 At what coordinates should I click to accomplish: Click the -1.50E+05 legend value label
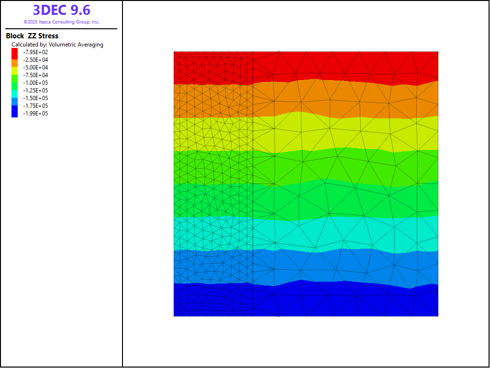tap(35, 98)
